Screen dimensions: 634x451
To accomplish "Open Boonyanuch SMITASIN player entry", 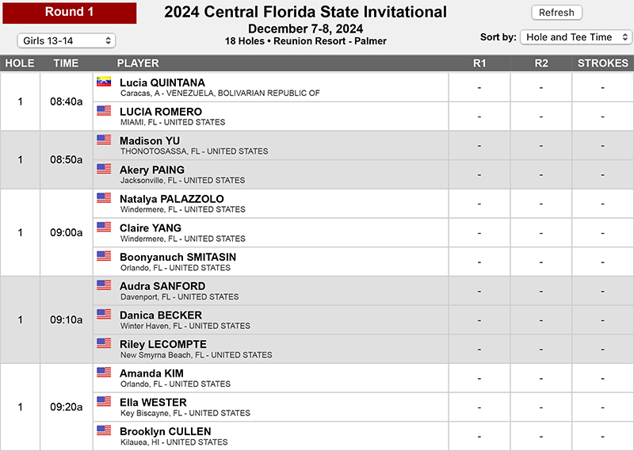I will coord(271,262).
